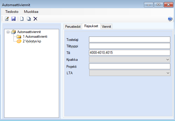Open the Tiedosto menu
The height and width of the screenshot is (121, 175).
(x=12, y=12)
